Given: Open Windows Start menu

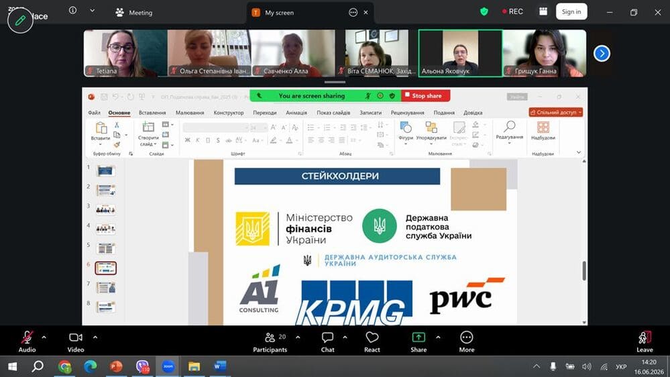Looking at the screenshot, I should (x=13, y=366).
